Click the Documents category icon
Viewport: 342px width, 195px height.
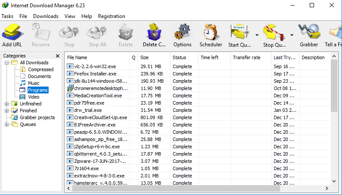(x=23, y=76)
